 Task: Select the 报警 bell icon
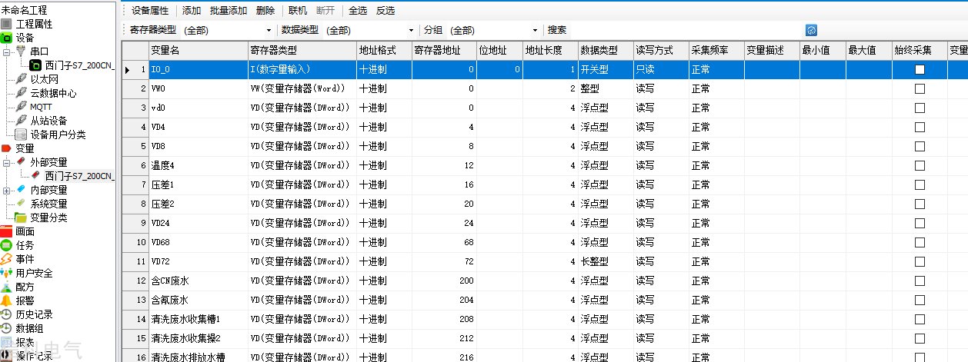pyautogui.click(x=6, y=301)
